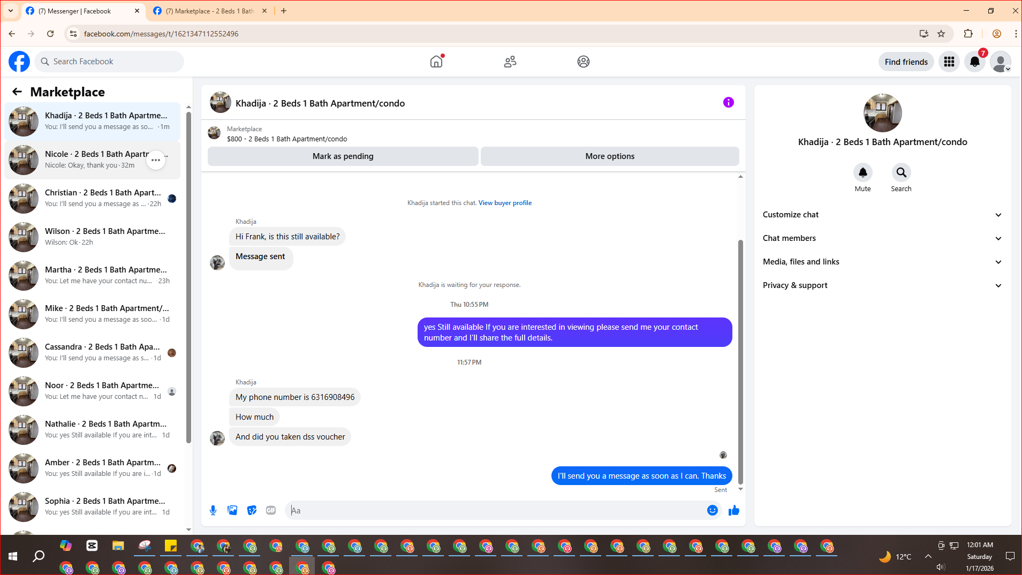Open Nathalie conversation in list
Screen dimensions: 1022x575
pyautogui.click(x=92, y=430)
